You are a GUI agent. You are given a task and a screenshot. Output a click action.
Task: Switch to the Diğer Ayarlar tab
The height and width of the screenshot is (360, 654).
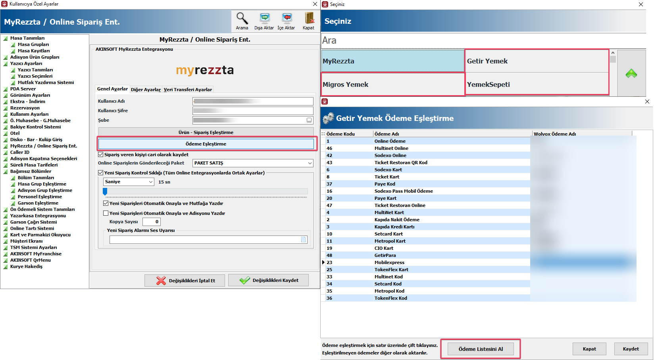(x=146, y=90)
